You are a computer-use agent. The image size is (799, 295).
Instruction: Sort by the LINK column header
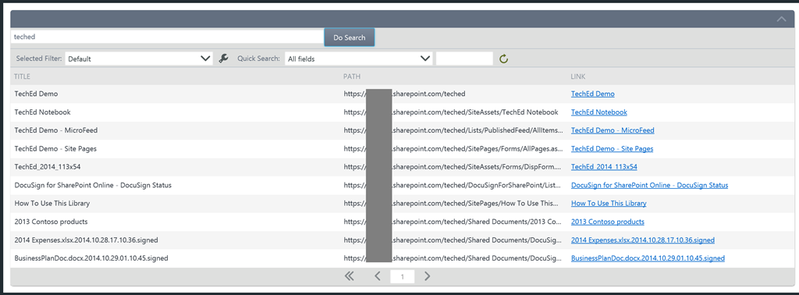tap(578, 76)
